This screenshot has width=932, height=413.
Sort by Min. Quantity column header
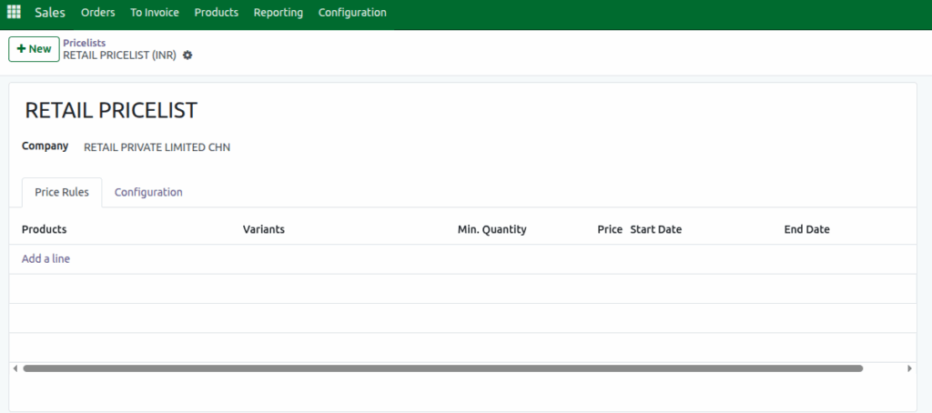[492, 229]
